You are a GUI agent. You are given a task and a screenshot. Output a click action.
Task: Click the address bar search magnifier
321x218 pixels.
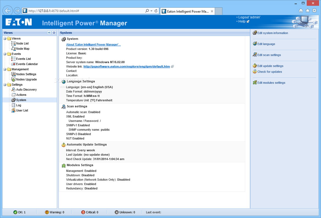click(x=147, y=11)
